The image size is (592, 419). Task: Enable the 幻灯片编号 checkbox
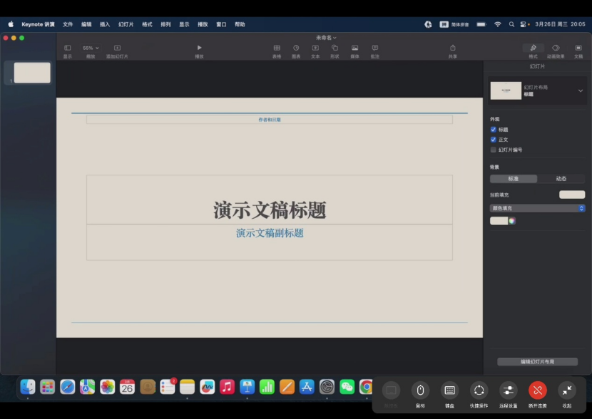pyautogui.click(x=493, y=150)
